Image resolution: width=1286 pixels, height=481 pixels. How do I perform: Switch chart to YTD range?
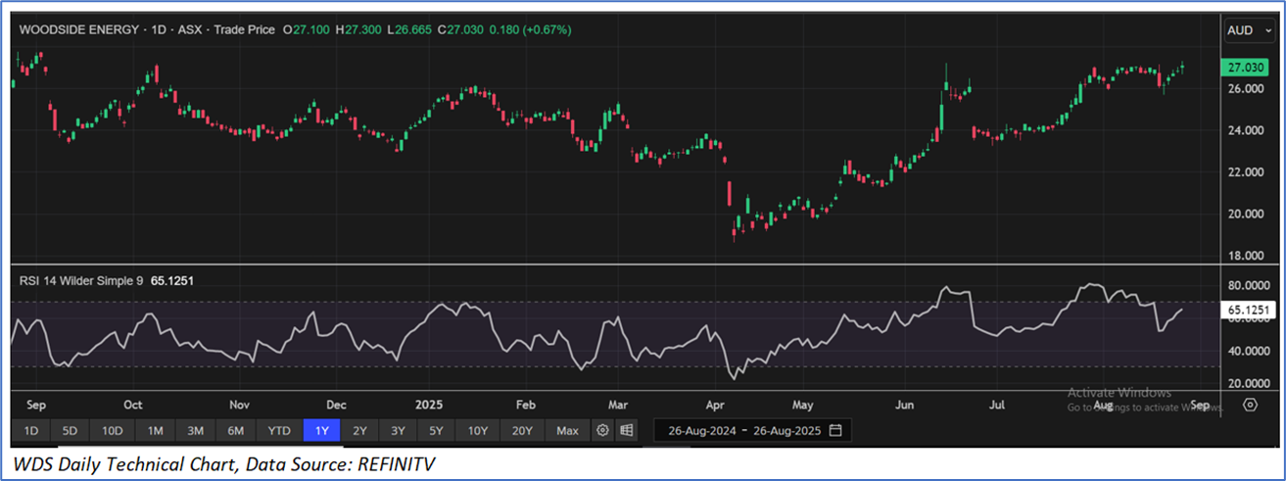(279, 430)
